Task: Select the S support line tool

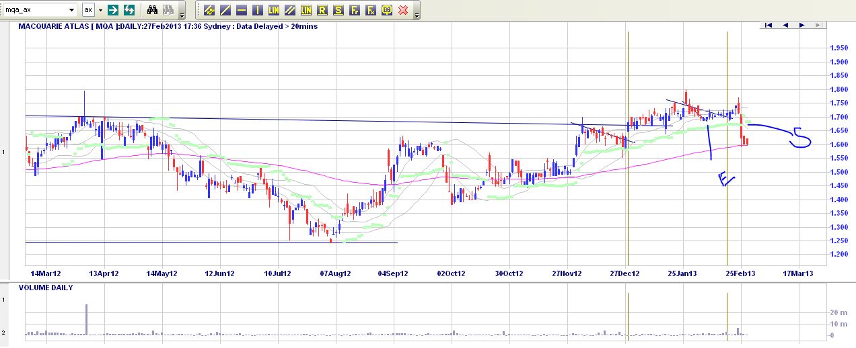Action: coord(338,10)
